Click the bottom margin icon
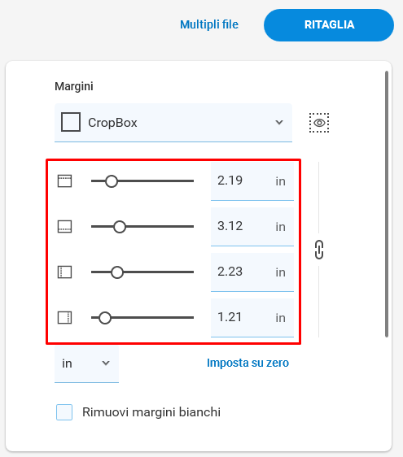This screenshot has height=457, width=403. 64,226
